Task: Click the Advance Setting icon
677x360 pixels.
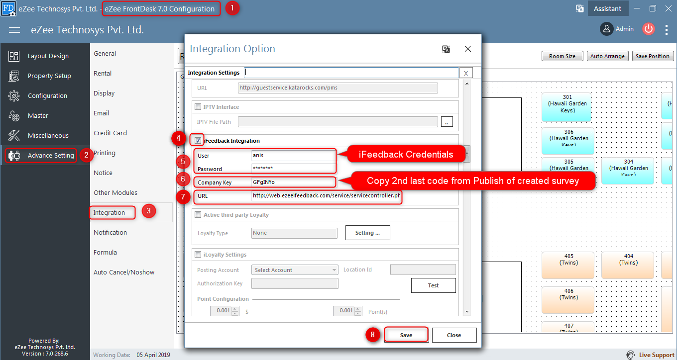Action: (x=14, y=156)
